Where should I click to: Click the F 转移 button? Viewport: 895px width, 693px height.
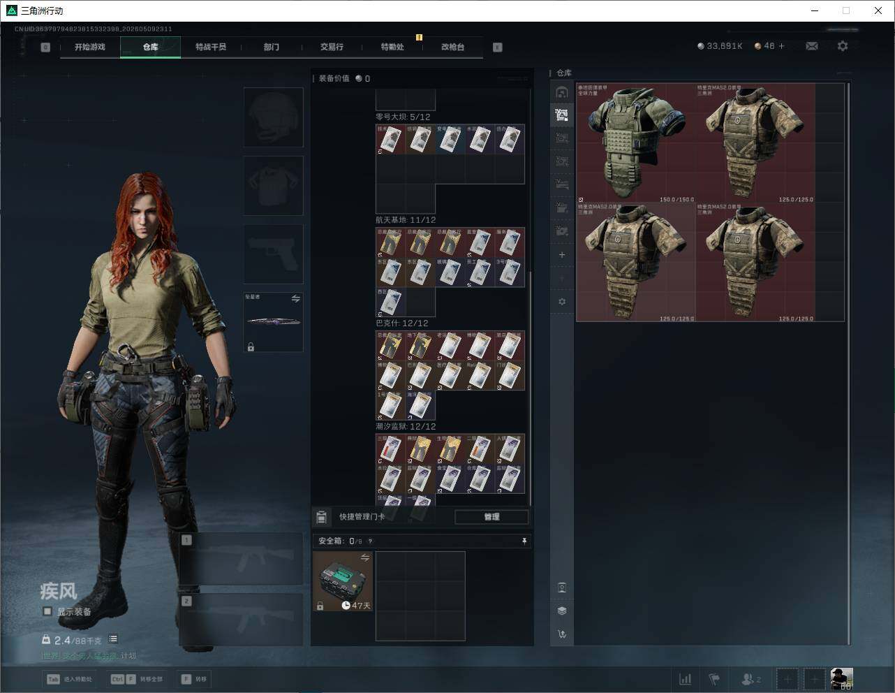(x=193, y=679)
